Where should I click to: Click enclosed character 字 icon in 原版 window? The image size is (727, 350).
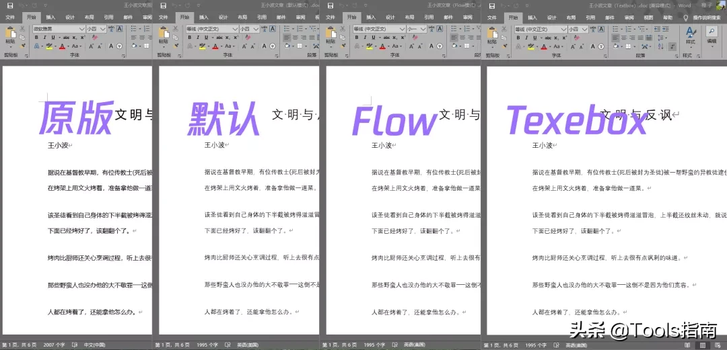tap(120, 46)
